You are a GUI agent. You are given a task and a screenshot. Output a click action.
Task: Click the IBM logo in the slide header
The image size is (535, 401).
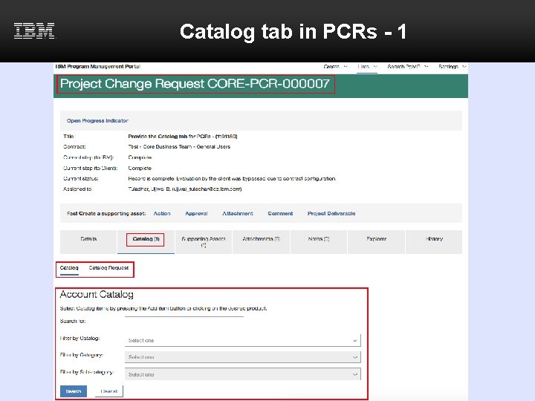point(34,31)
